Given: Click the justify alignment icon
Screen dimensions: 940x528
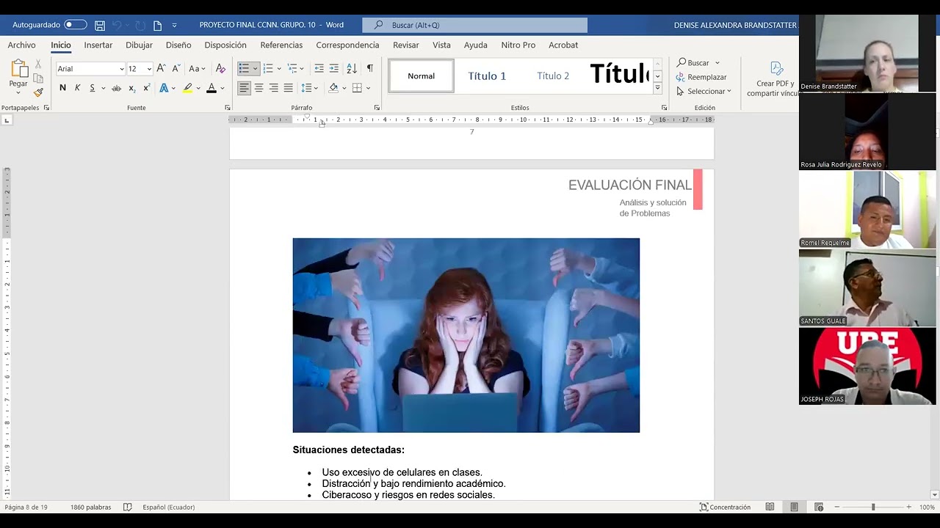Looking at the screenshot, I should pos(288,88).
